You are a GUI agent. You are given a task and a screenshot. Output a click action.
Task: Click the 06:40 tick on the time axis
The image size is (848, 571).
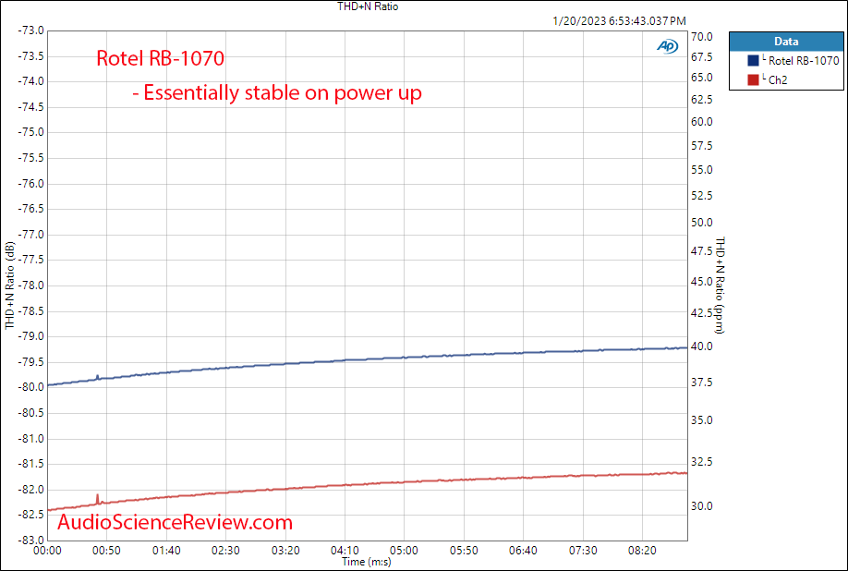524,551
